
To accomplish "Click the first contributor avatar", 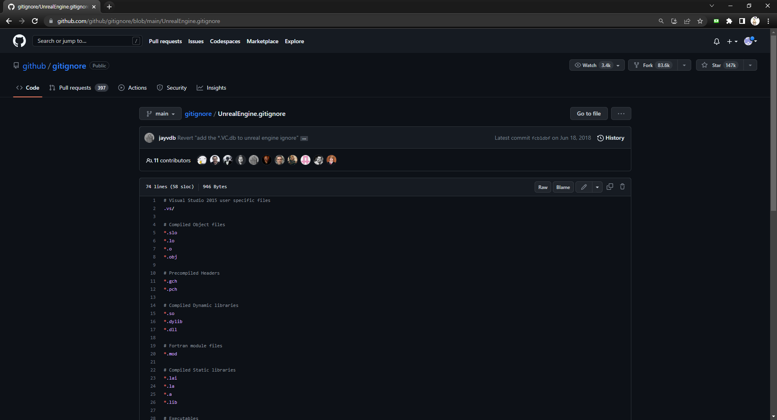I will point(202,160).
